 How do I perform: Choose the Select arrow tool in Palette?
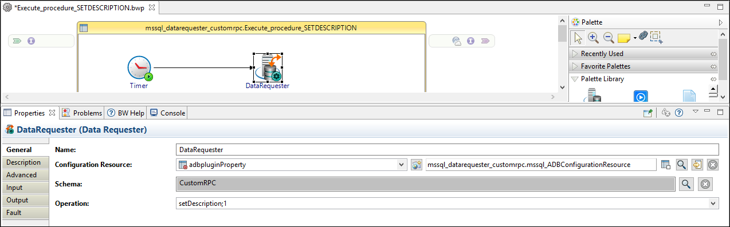coord(578,38)
